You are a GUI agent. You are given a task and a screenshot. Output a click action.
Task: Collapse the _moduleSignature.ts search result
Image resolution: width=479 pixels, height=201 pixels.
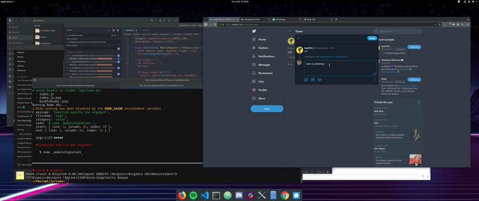click(x=68, y=56)
